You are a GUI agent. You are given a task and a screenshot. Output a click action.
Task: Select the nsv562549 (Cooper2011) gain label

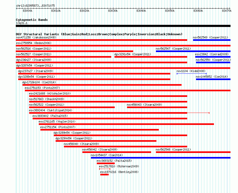coord(210,37)
